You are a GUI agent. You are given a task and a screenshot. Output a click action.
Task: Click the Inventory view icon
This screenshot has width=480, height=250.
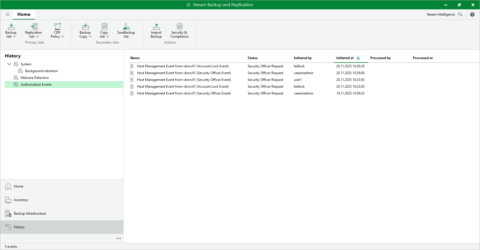coord(8,200)
